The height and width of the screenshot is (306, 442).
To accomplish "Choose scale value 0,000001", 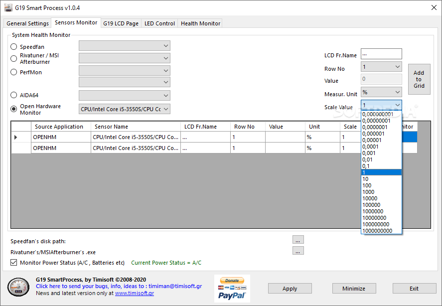I will pos(381,134).
